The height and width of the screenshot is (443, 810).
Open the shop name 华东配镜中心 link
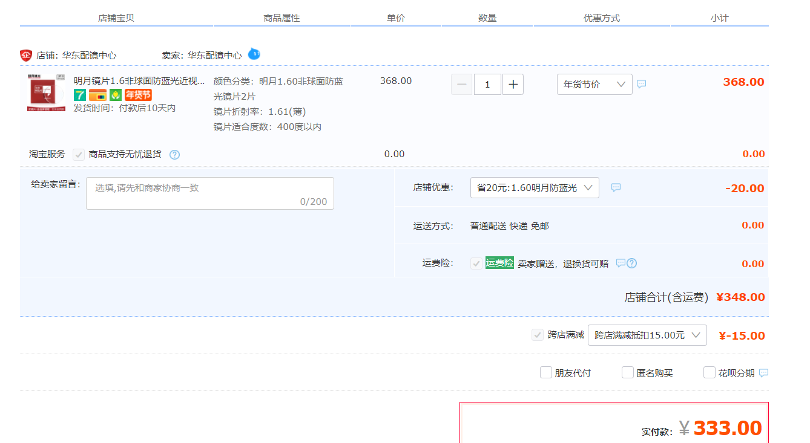(89, 55)
